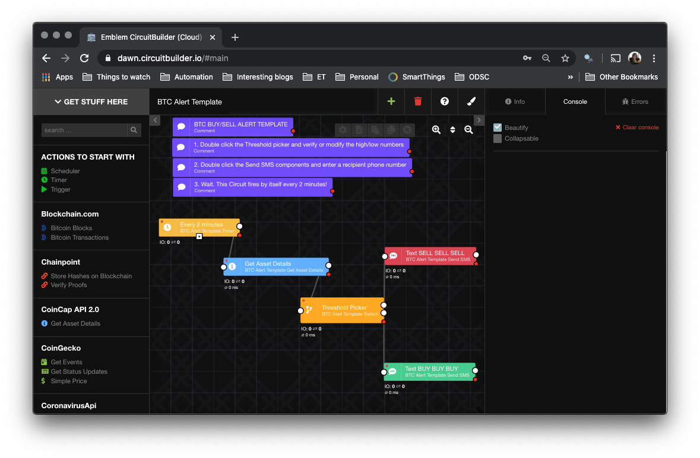Open the Errors tab

point(635,101)
